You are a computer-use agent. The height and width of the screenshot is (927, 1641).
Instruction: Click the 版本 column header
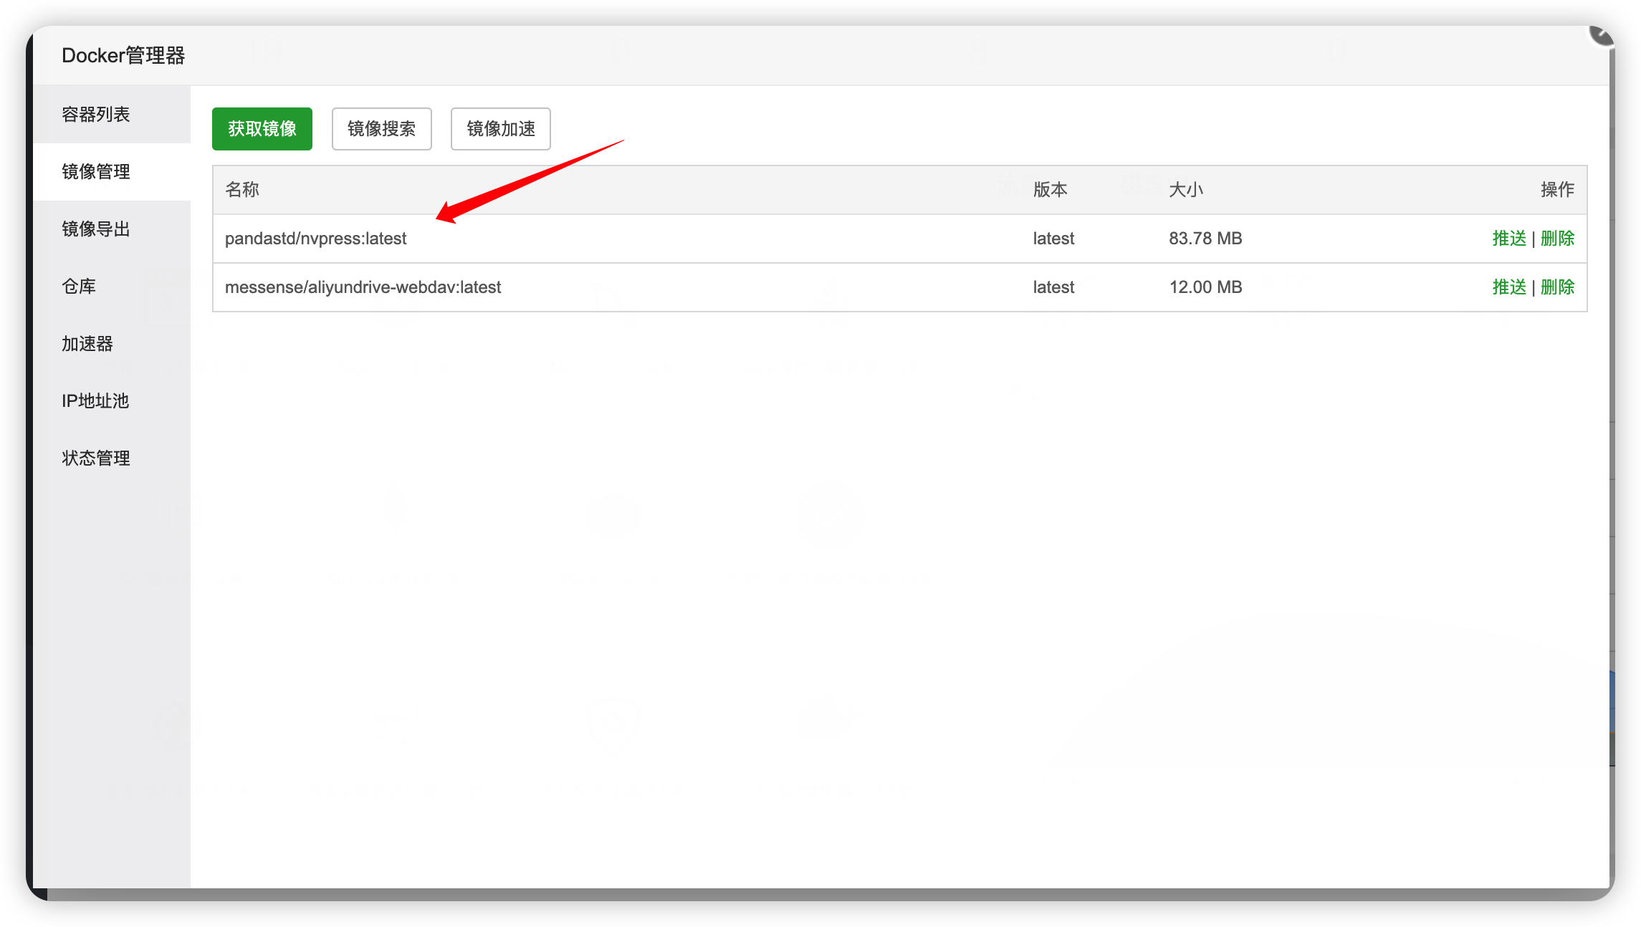click(x=1051, y=190)
